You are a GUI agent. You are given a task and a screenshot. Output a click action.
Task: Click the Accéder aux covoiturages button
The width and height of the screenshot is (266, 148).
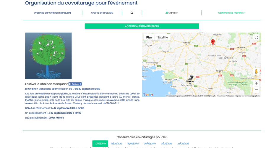(142, 26)
